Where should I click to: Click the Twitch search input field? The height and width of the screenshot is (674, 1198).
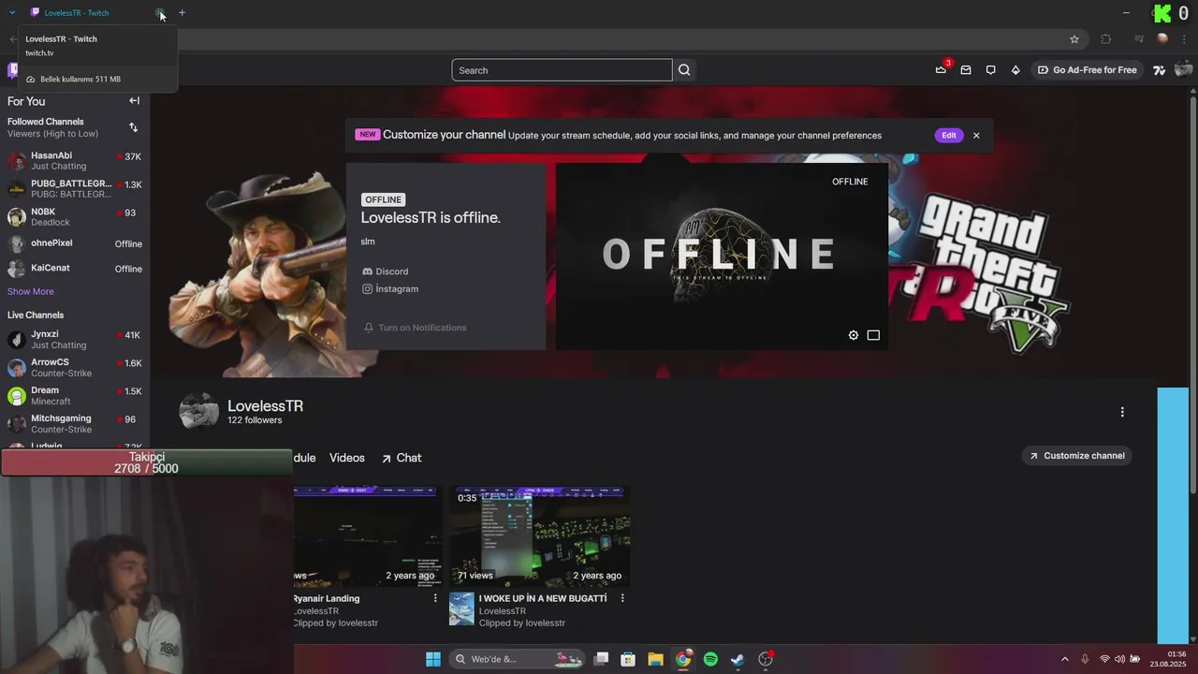pyautogui.click(x=562, y=70)
